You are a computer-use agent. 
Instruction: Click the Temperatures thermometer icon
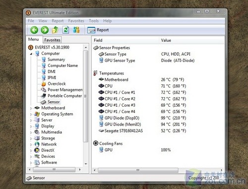pos(95,73)
